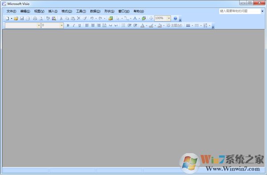This screenshot has width=267, height=175.
Task: Open the font size dropdown
Action: [x=62, y=25]
